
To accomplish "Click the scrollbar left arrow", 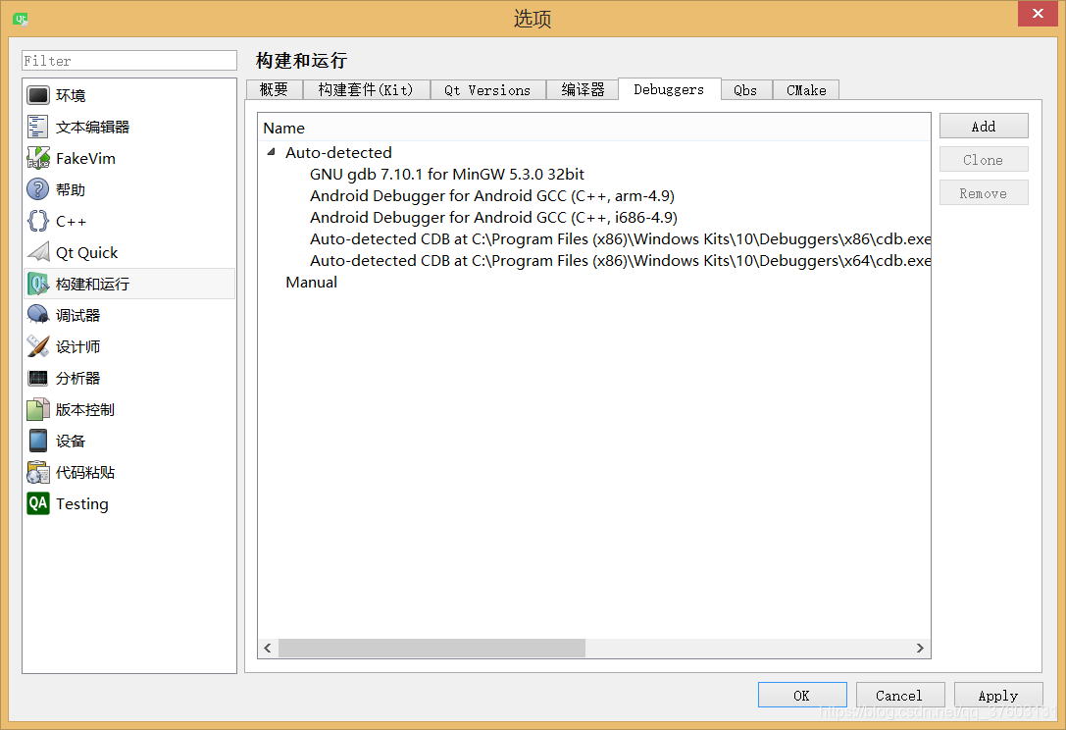I will click(268, 648).
